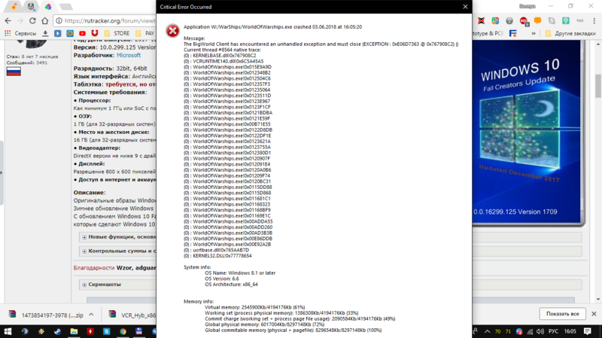Image resolution: width=602 pixels, height=338 pixels.
Task: Open the YouTube bookmark in bookmarks bar
Action: [x=82, y=33]
